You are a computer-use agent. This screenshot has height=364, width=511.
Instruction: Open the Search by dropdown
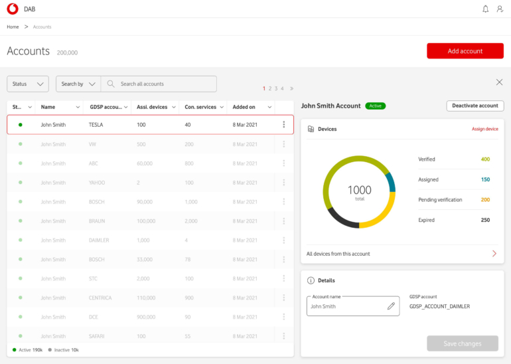click(78, 84)
